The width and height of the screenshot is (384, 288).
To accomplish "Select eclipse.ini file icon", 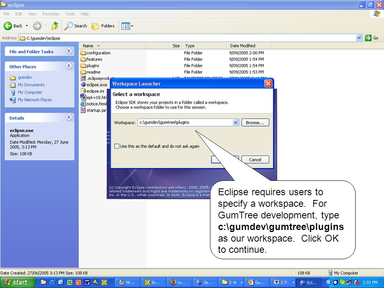I will (x=83, y=91).
